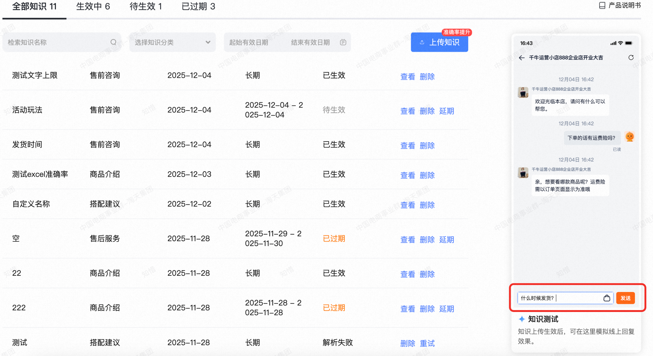View the 测试excel准确率 entry
653x356 pixels.
[407, 175]
